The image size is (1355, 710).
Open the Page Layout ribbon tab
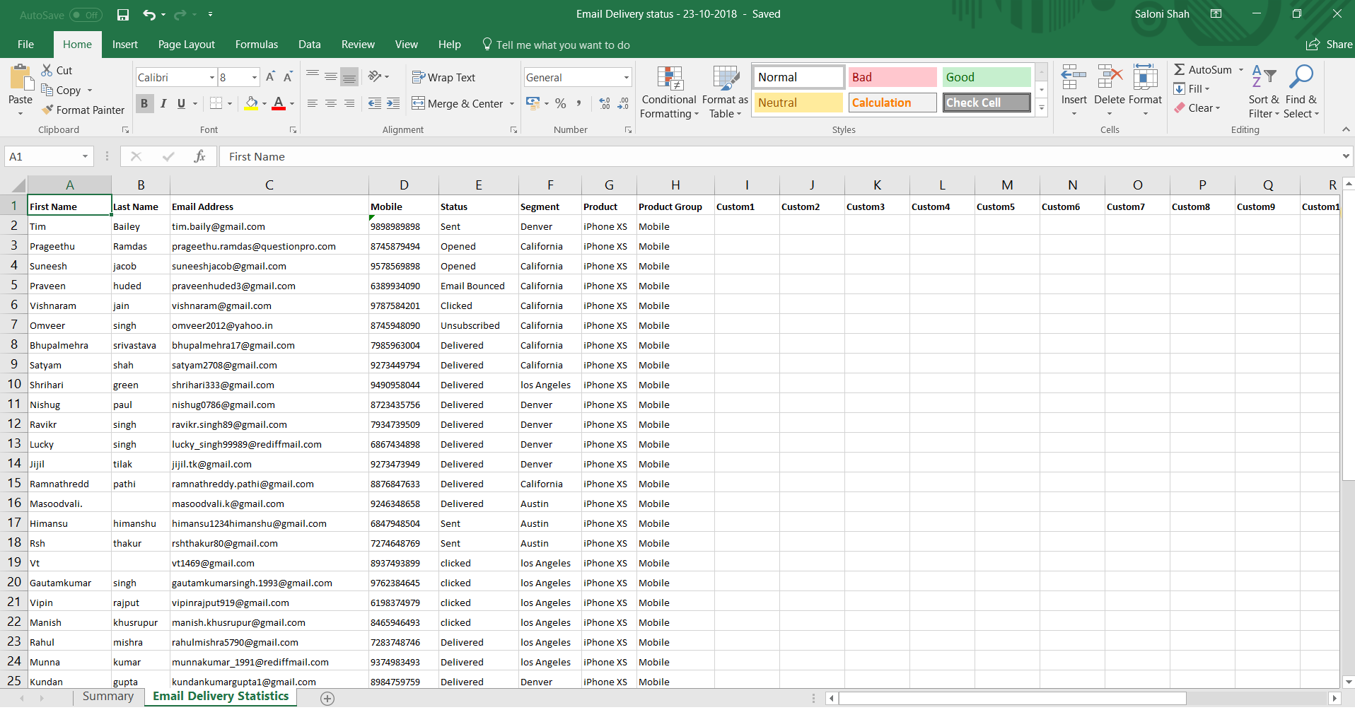tap(186, 45)
